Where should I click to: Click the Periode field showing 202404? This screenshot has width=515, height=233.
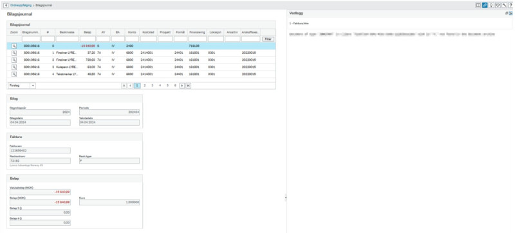[109, 112]
